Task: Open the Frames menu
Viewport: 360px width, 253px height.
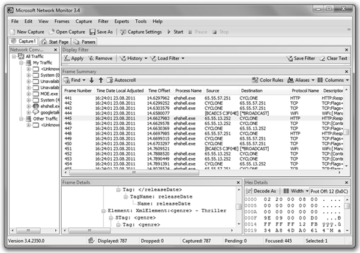Action: (x=62, y=22)
